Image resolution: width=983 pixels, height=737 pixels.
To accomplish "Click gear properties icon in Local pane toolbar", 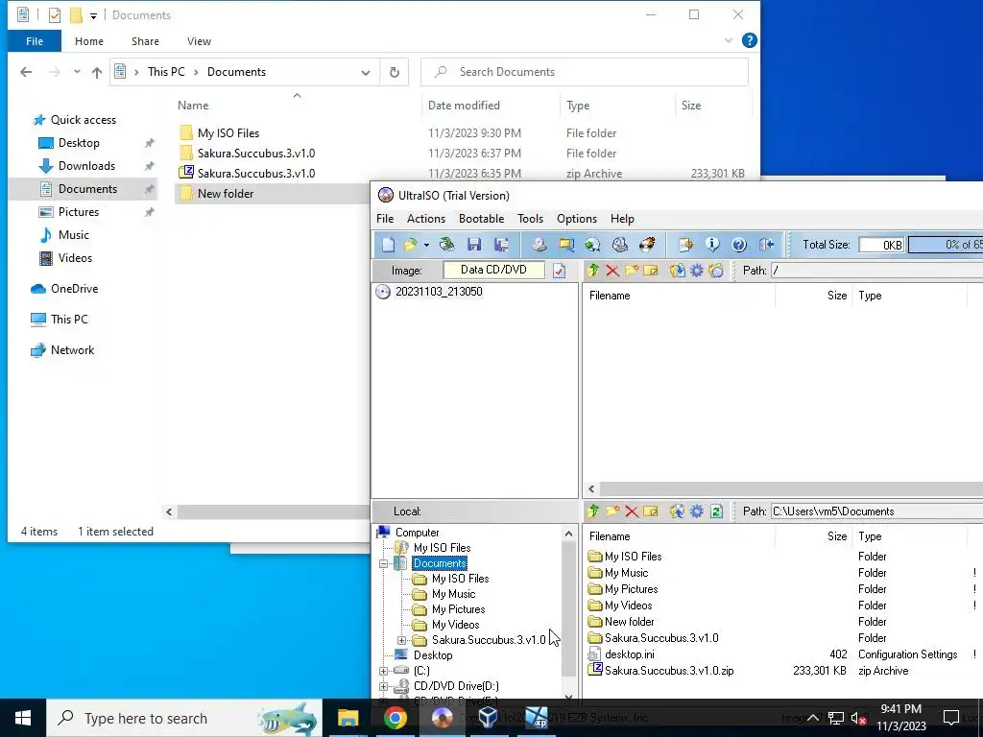I will click(697, 511).
